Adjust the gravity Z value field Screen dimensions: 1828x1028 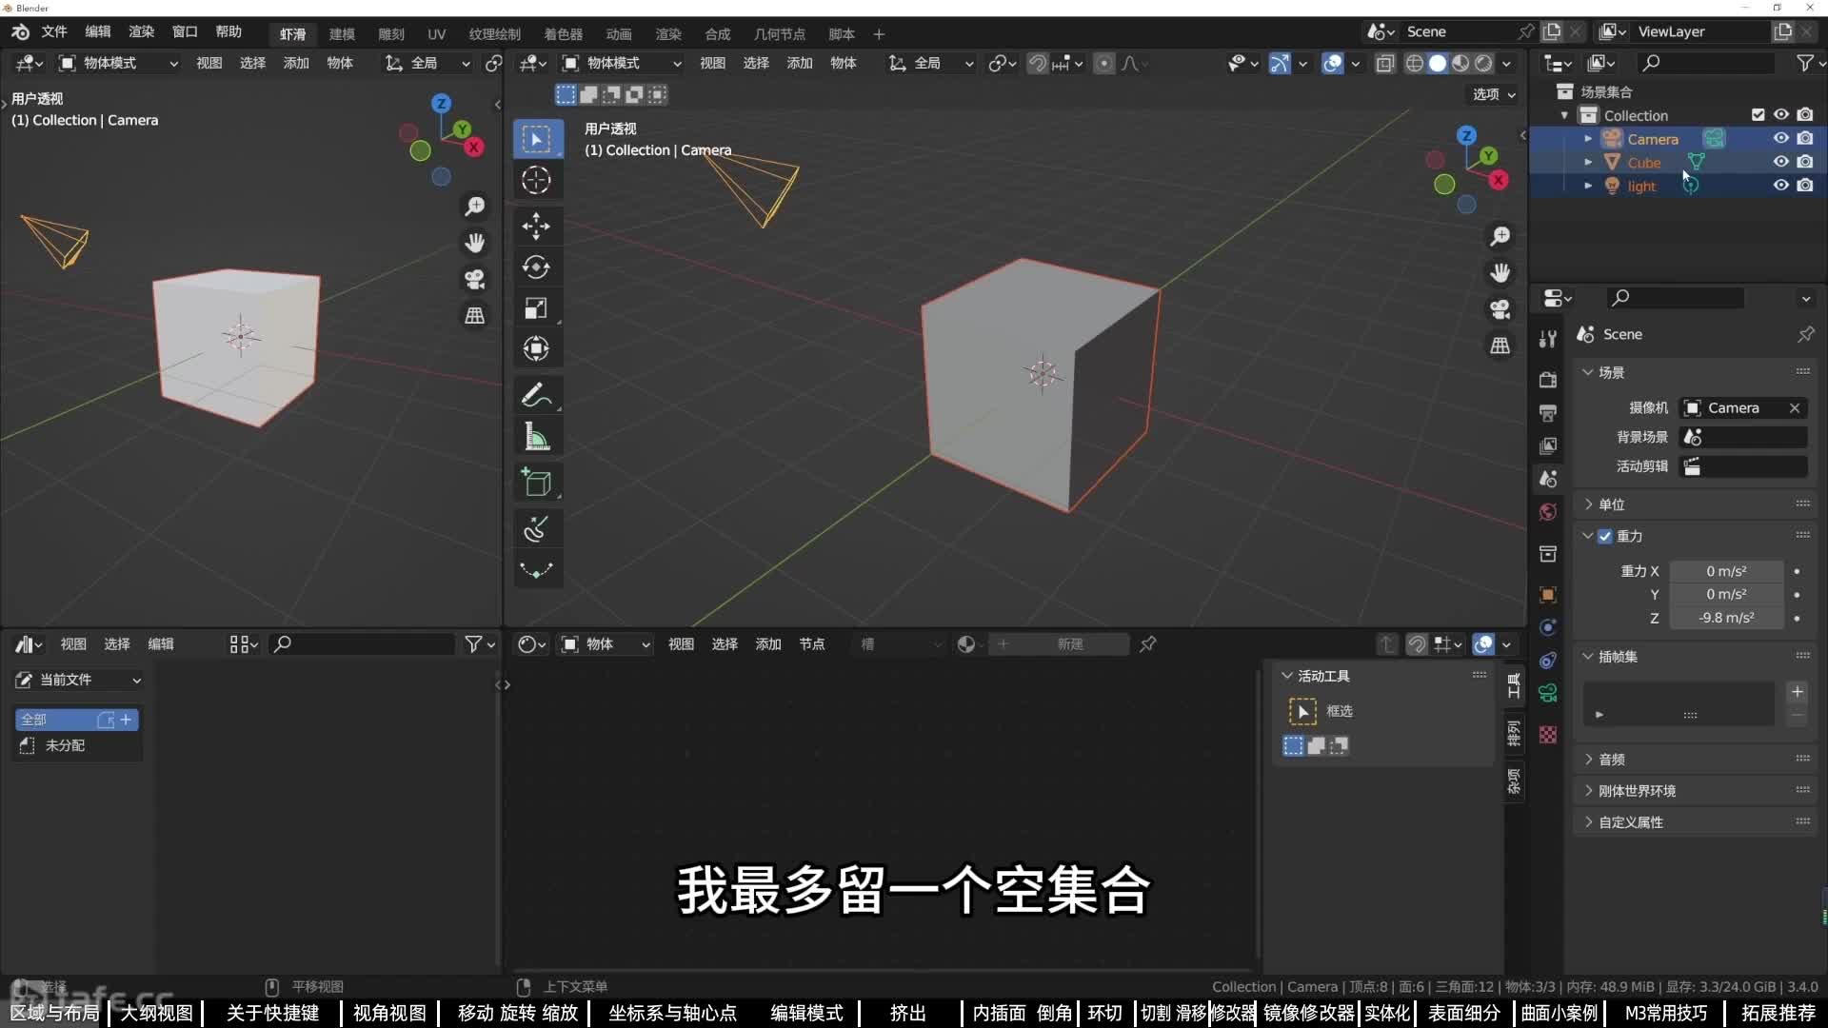click(x=1726, y=618)
